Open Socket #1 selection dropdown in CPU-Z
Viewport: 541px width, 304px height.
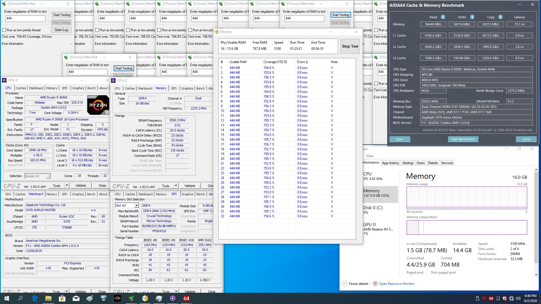point(48,176)
